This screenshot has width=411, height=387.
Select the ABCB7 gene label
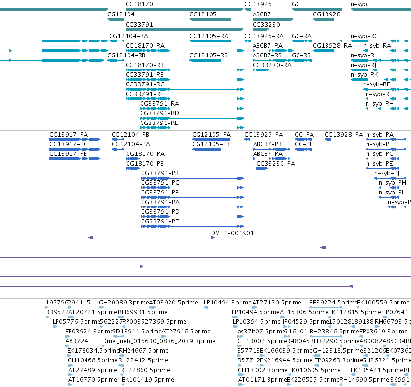tap(262, 14)
